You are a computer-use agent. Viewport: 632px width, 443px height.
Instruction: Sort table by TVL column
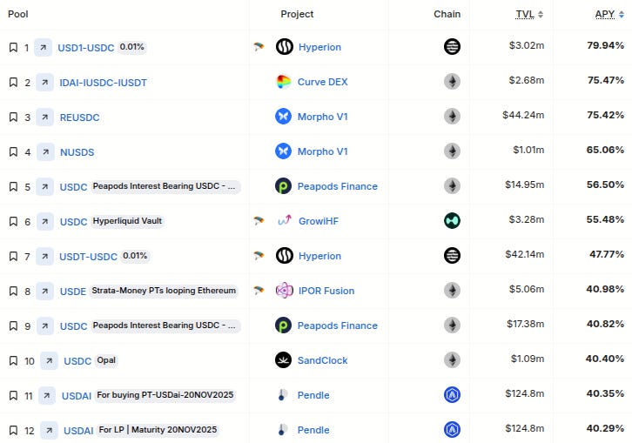[529, 14]
